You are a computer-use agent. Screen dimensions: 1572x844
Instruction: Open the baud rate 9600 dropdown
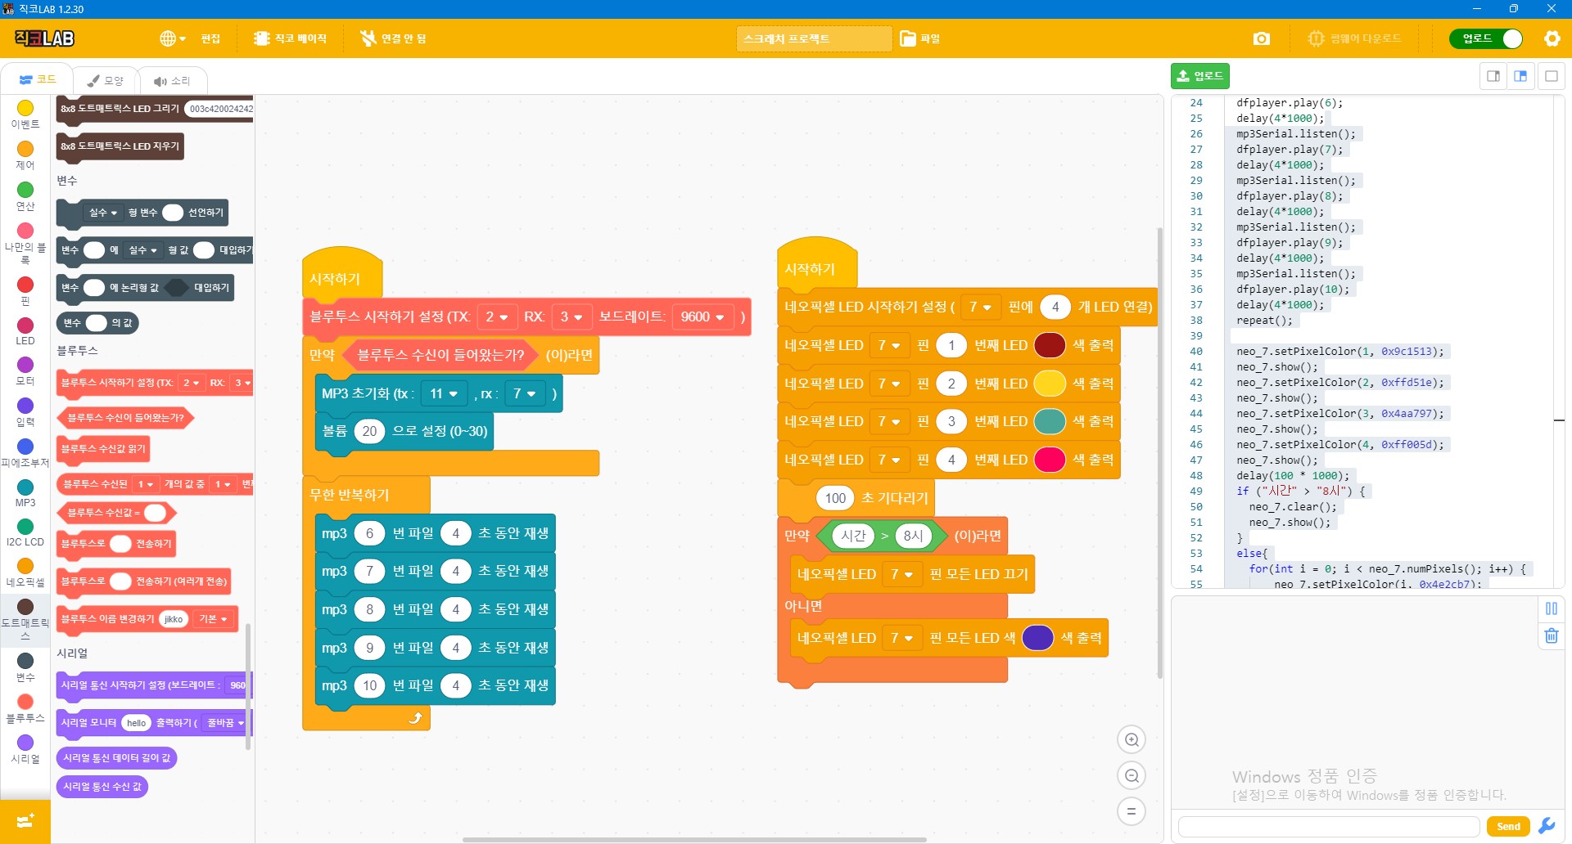702,317
